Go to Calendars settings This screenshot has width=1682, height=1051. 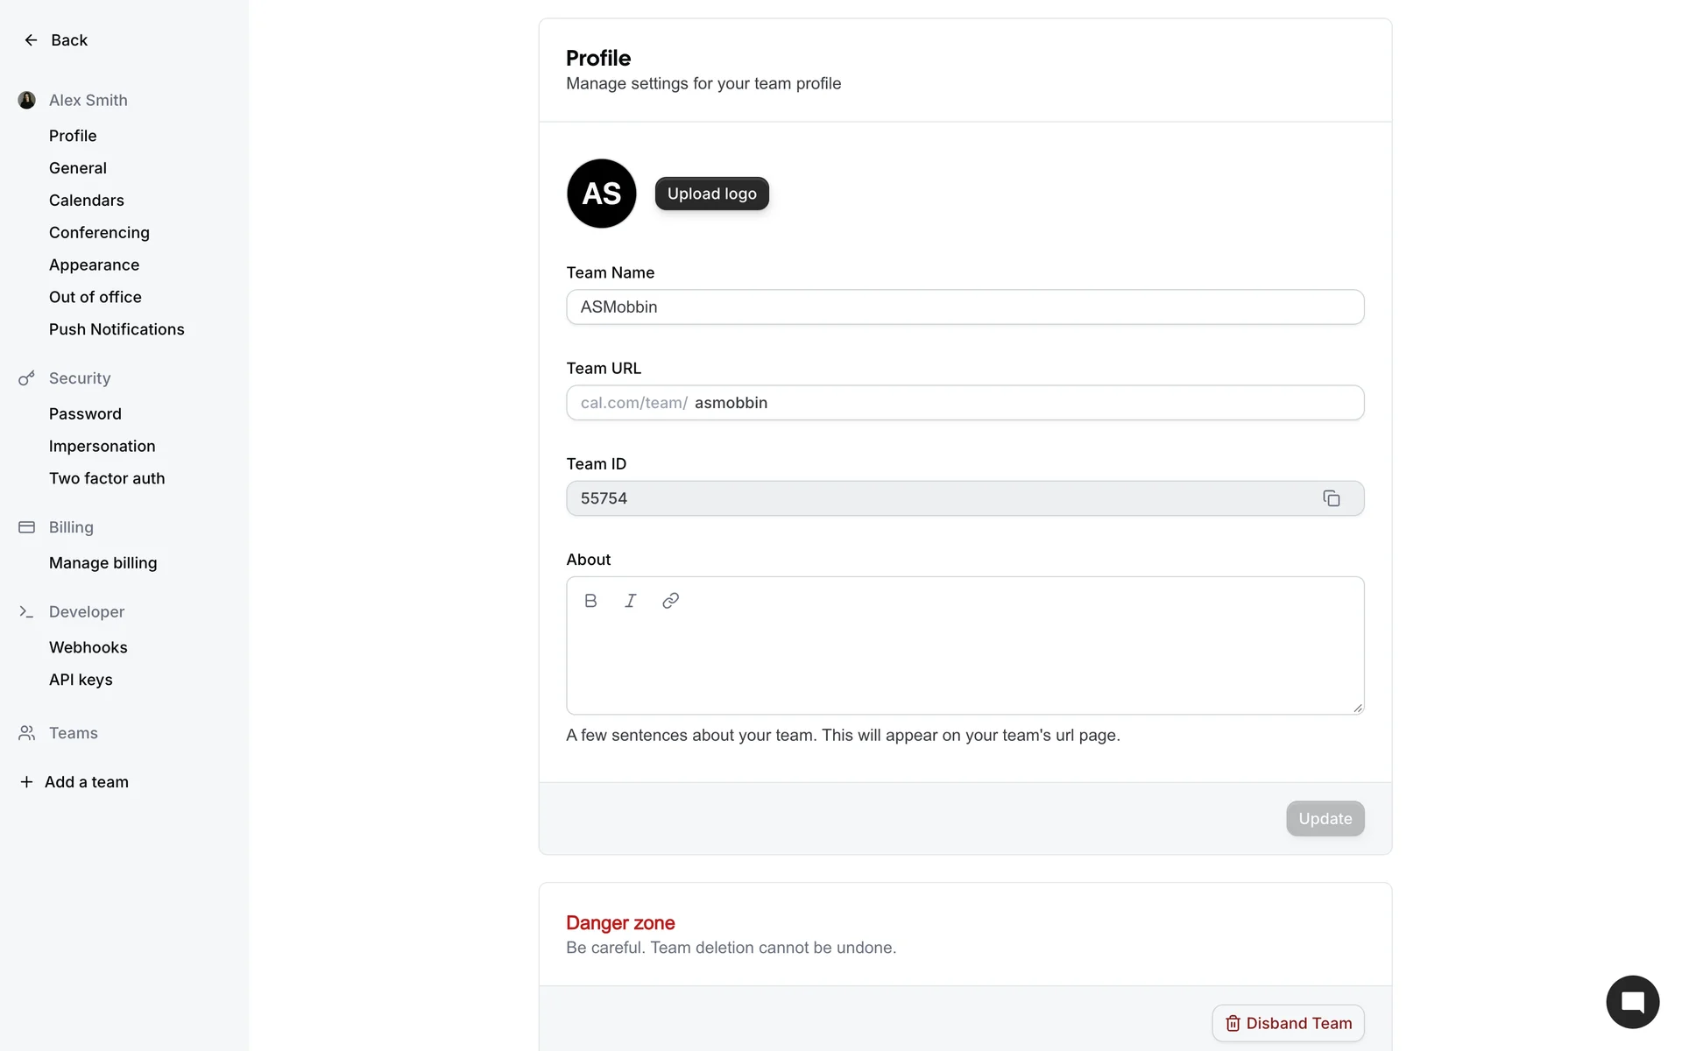click(x=87, y=201)
